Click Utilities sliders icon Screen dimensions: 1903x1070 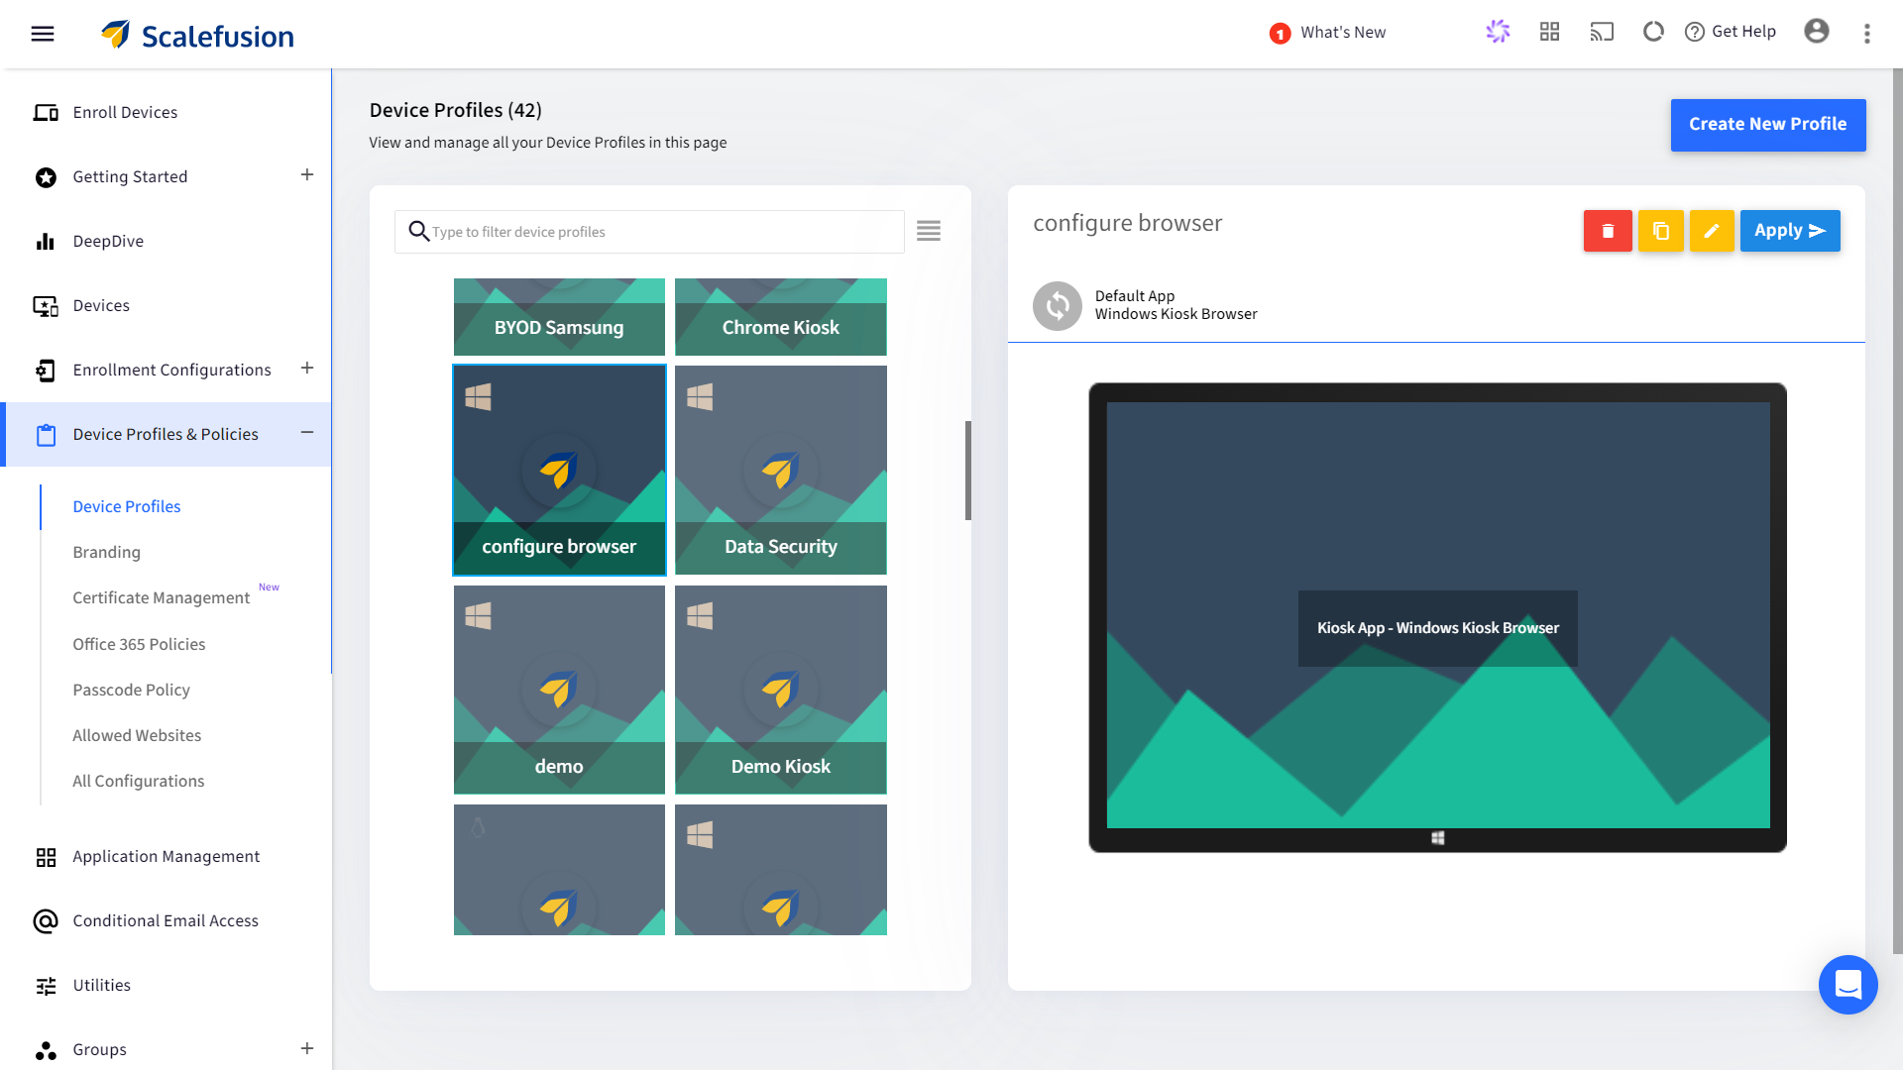[x=46, y=986]
